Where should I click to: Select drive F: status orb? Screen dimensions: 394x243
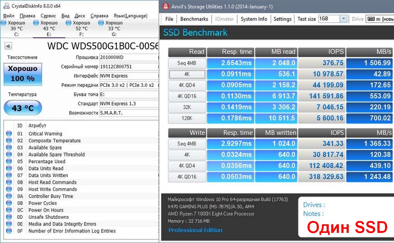[x=68, y=23]
